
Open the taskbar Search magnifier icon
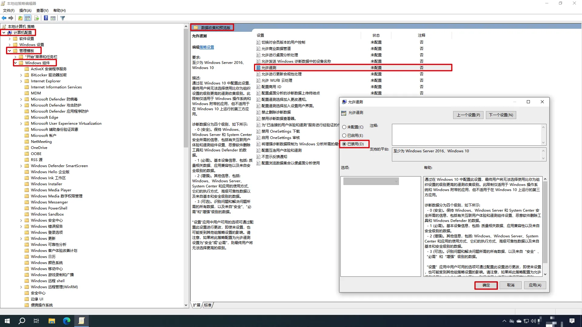[x=22, y=321]
